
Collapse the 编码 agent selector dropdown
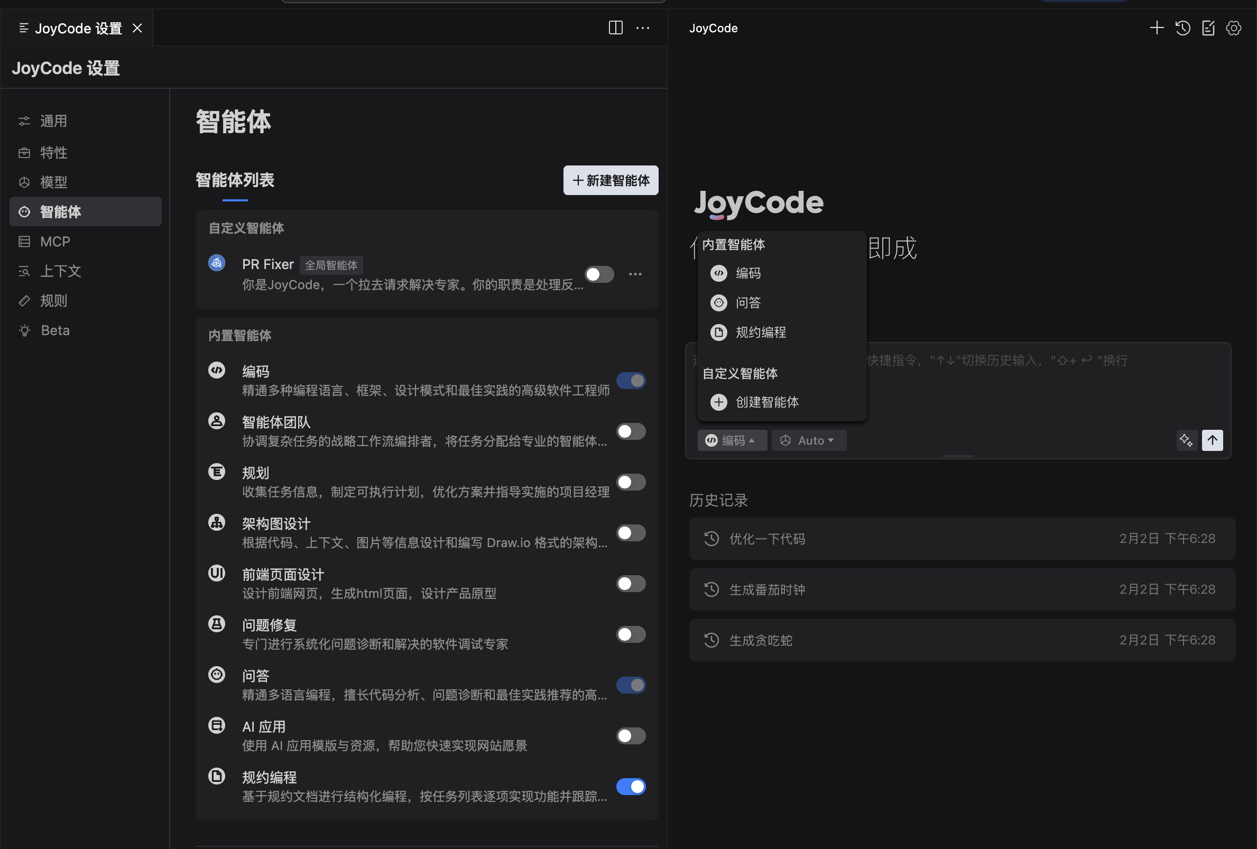[732, 440]
